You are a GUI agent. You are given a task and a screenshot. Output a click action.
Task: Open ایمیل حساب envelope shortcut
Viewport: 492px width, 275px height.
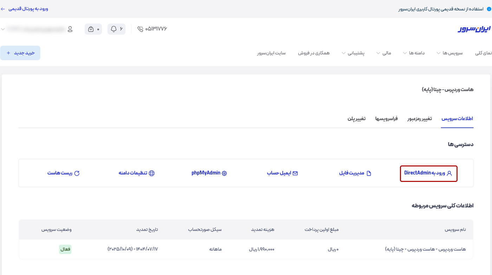click(x=295, y=173)
